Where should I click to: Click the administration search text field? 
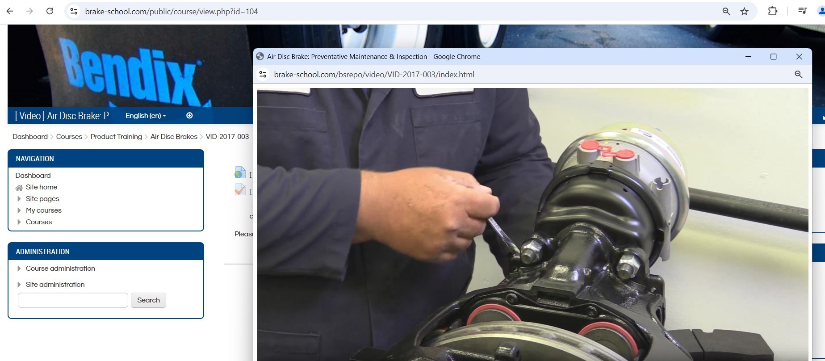[73, 300]
